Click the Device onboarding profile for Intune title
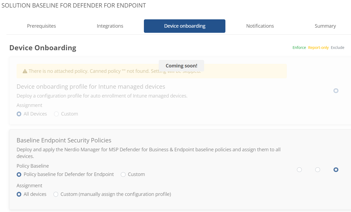This screenshot has height=212, width=351. [91, 87]
